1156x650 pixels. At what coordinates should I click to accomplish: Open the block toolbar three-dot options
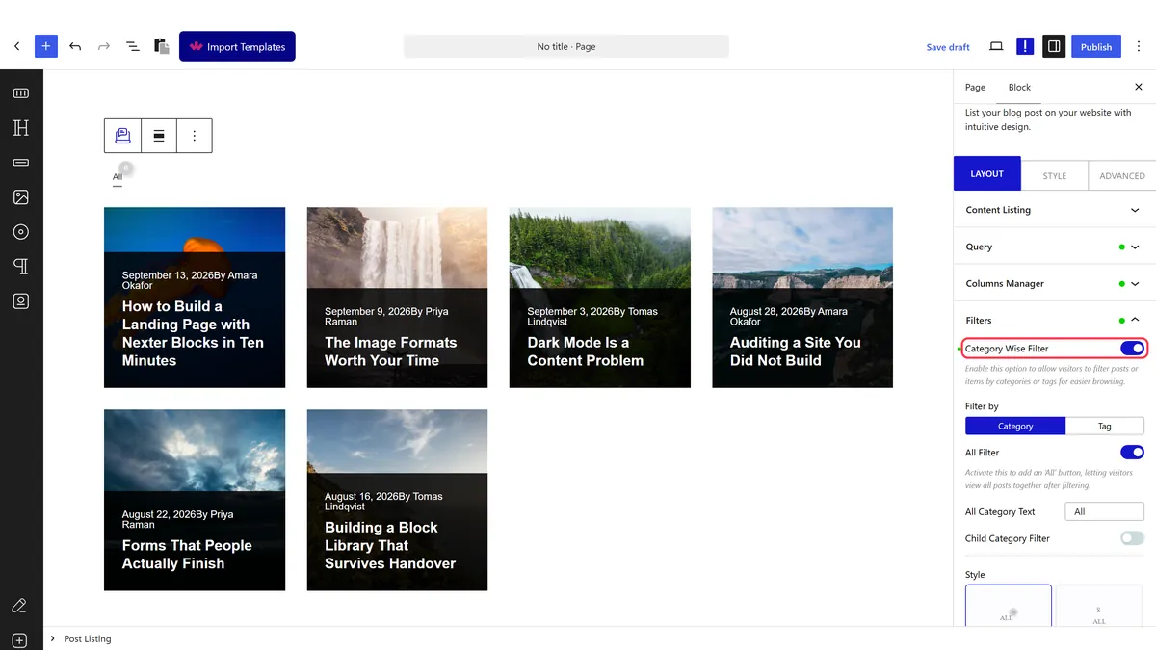[x=195, y=136]
